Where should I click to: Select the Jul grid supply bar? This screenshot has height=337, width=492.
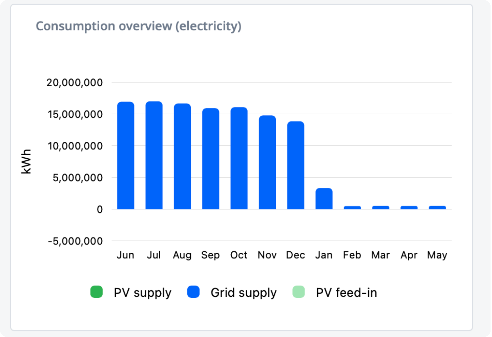coord(154,155)
